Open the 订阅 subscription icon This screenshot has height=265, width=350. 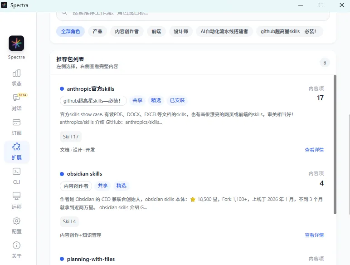pos(16,123)
